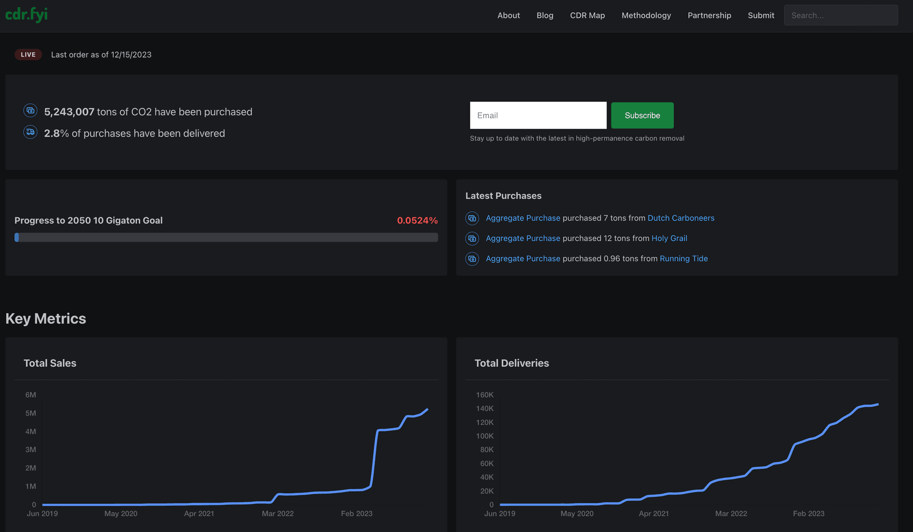Click the icon beside Holy Grail purchase
The height and width of the screenshot is (532, 913).
tap(472, 238)
